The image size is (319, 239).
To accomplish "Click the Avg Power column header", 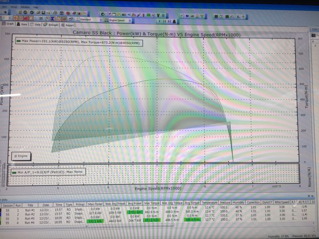I will [x=135, y=204].
